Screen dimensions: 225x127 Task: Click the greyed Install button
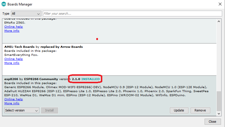click(x=49, y=110)
